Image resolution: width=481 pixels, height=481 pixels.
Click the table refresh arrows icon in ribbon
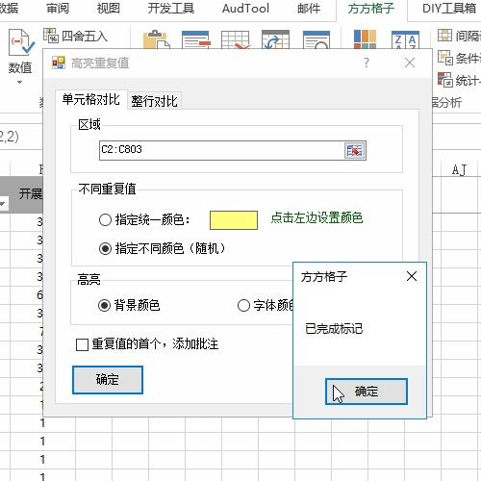pyautogui.click(x=275, y=39)
